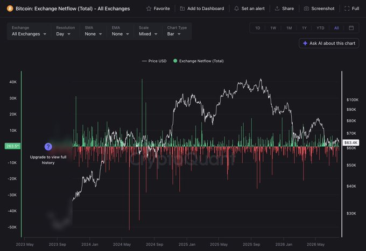Click the 2024 Jan x-axis label
This screenshot has height=251, width=366.
tap(90, 245)
